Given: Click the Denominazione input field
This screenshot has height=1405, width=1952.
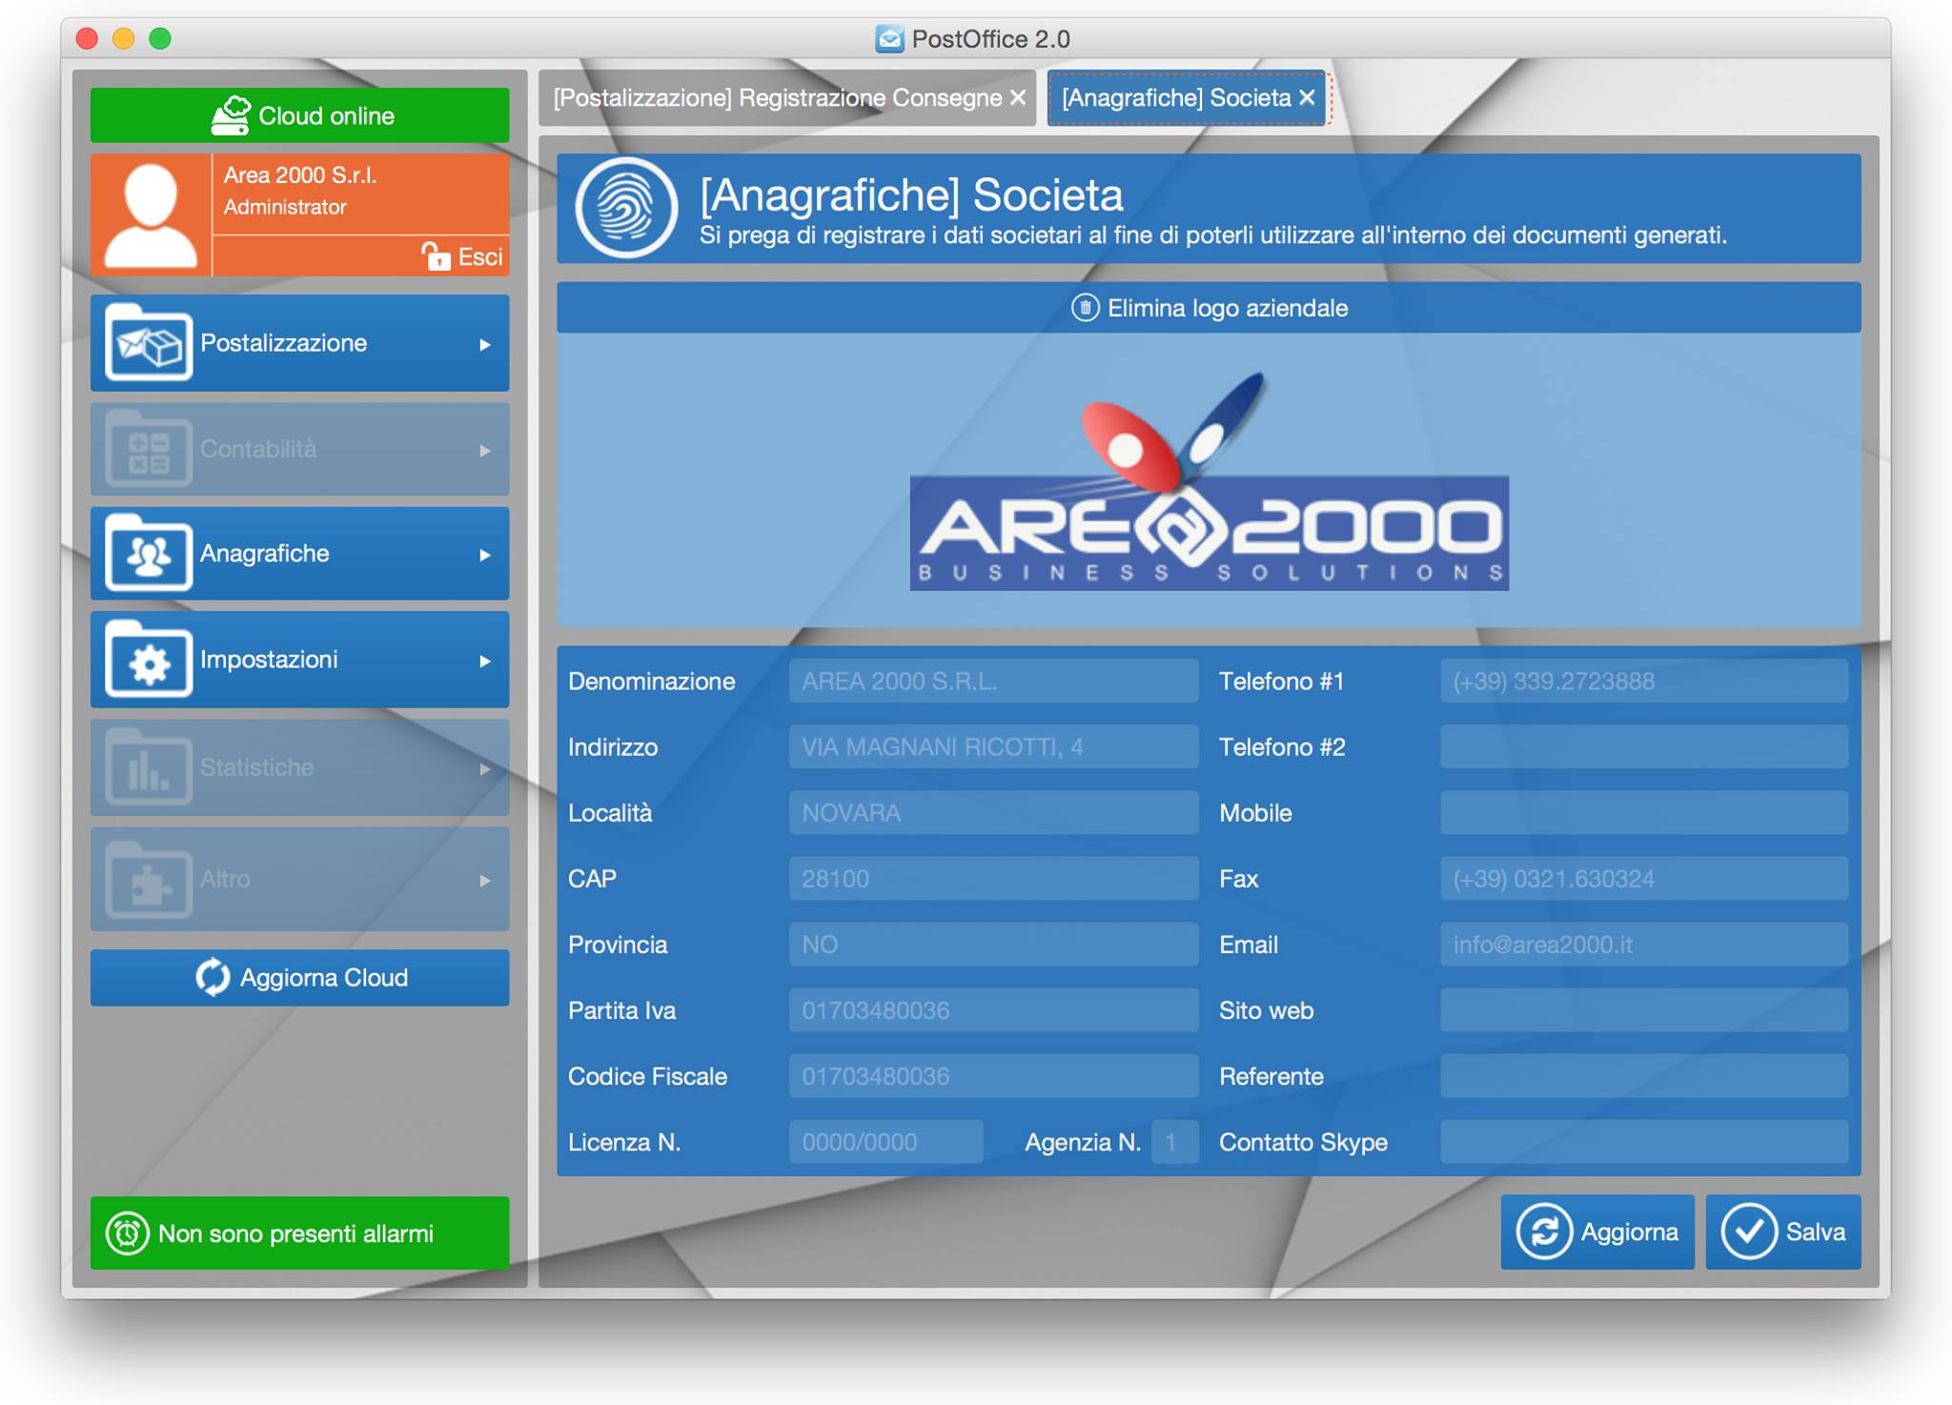Looking at the screenshot, I should tap(993, 682).
